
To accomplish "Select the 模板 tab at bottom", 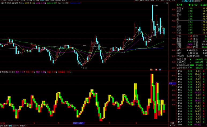I will tap(6, 126).
